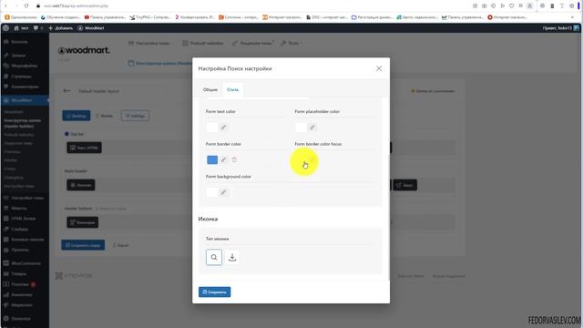Open the Общие tab in the dialog
The image size is (583, 328).
[210, 89]
